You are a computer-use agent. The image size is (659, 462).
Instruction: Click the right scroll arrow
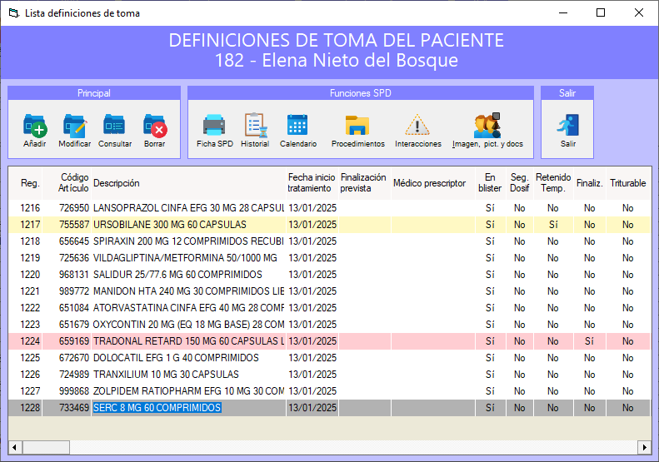644,447
